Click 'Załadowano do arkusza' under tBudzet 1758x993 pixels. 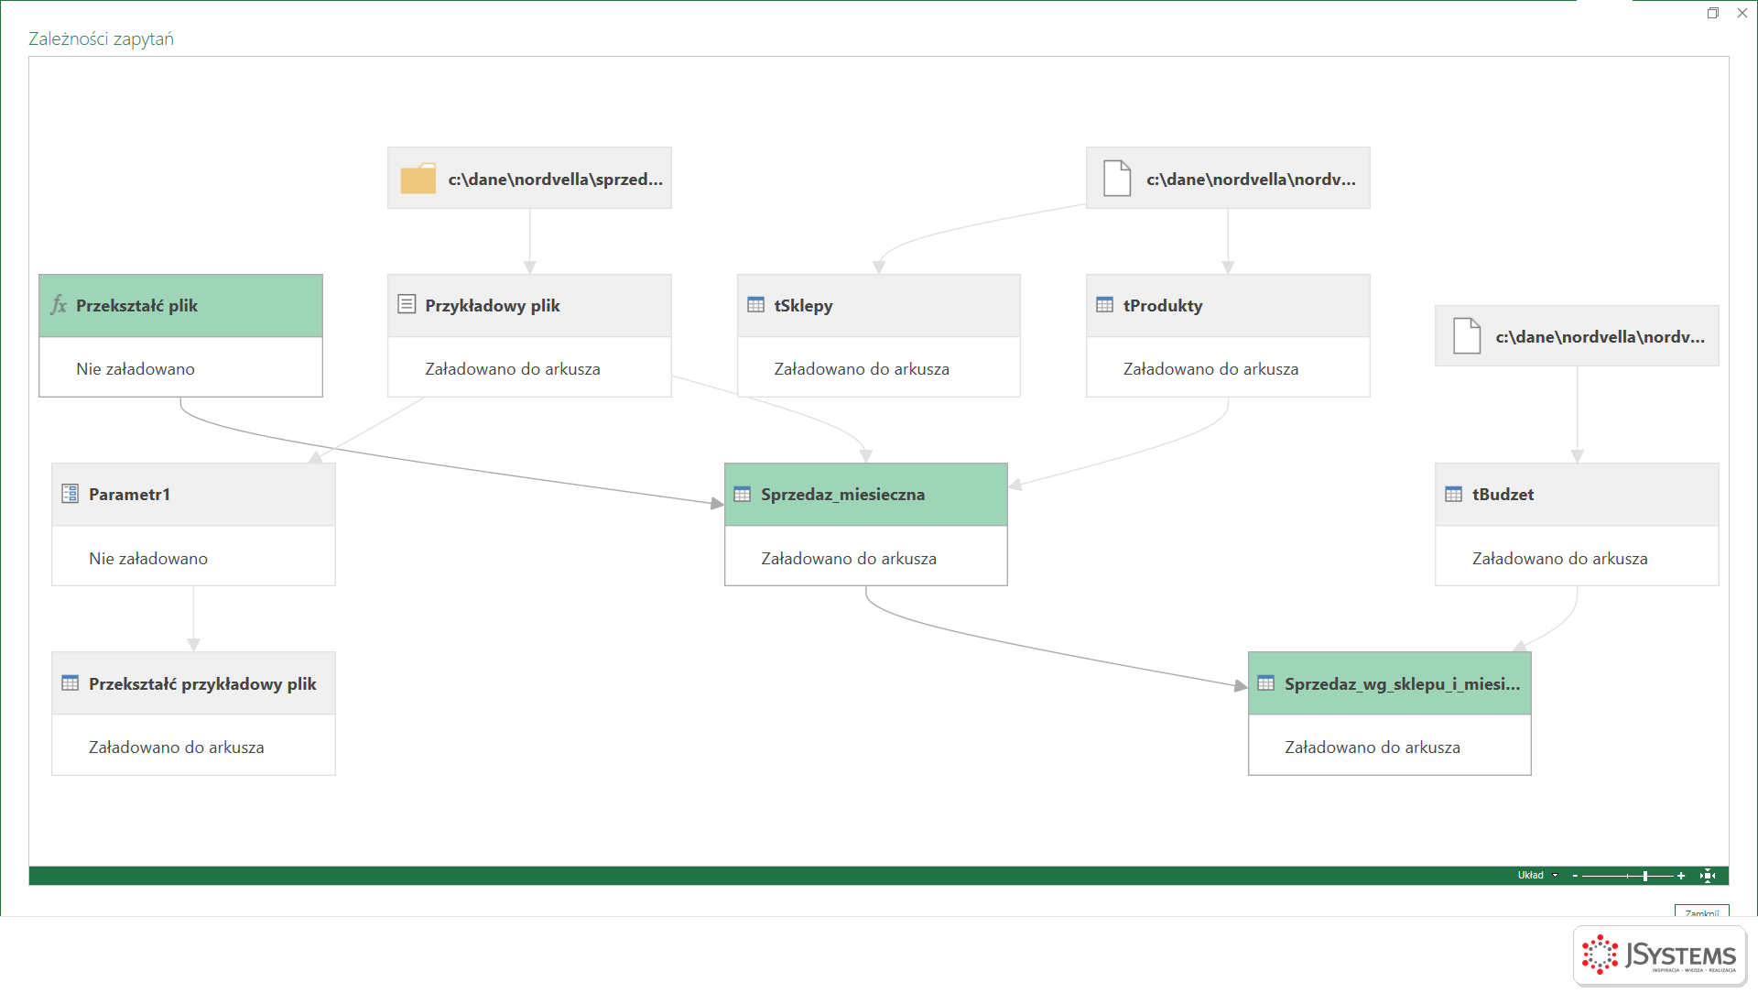(x=1559, y=559)
